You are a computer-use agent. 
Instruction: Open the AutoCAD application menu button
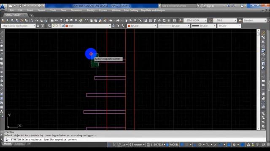pos(3,8)
